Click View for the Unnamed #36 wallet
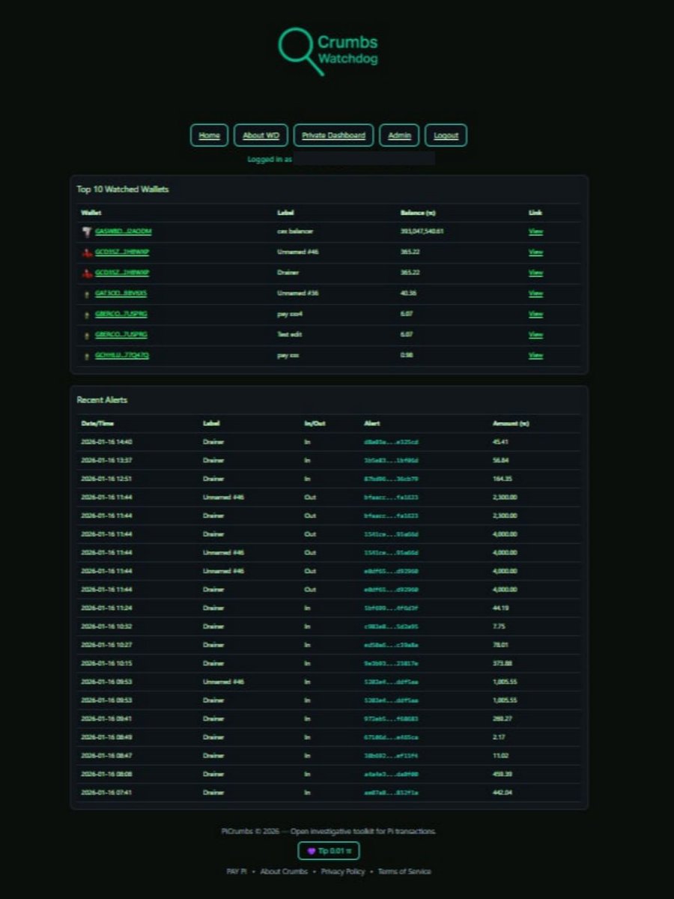The width and height of the screenshot is (674, 899). pos(536,294)
